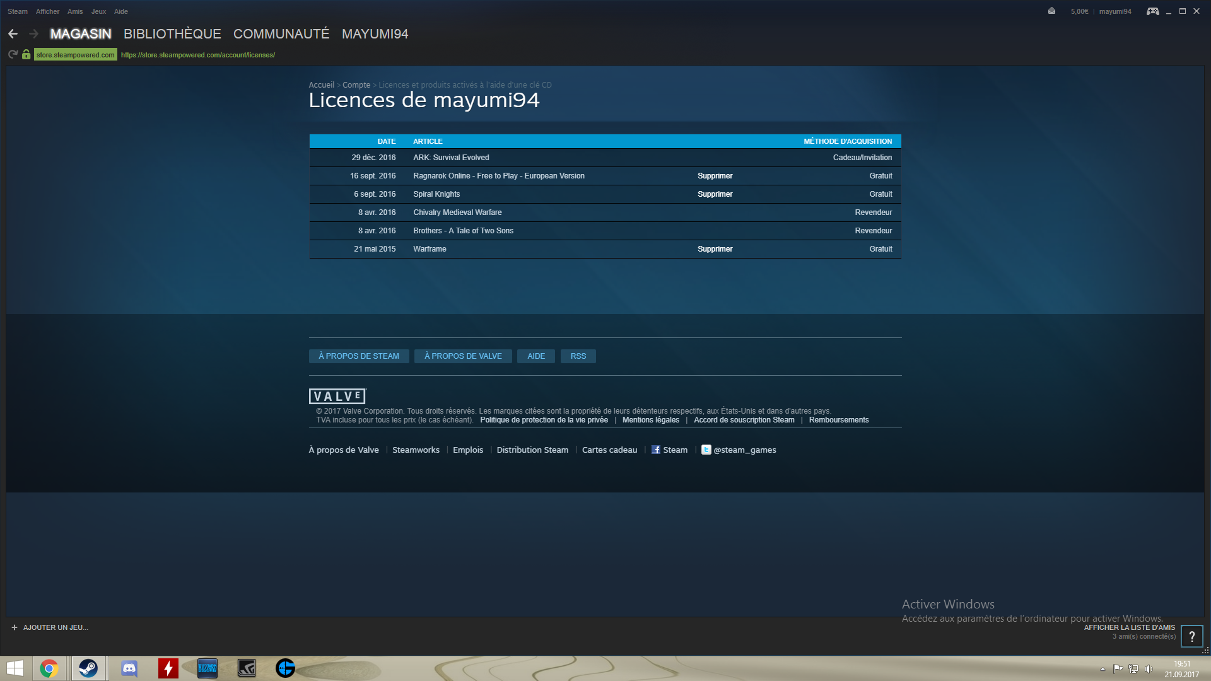Open the Cartes cadeau footer link
This screenshot has height=681, width=1211.
pyautogui.click(x=609, y=450)
